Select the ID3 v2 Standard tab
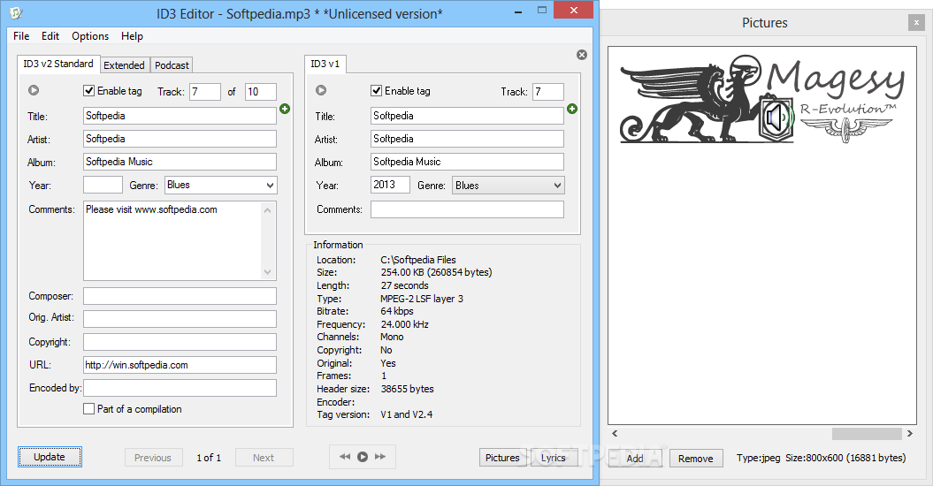 point(58,64)
